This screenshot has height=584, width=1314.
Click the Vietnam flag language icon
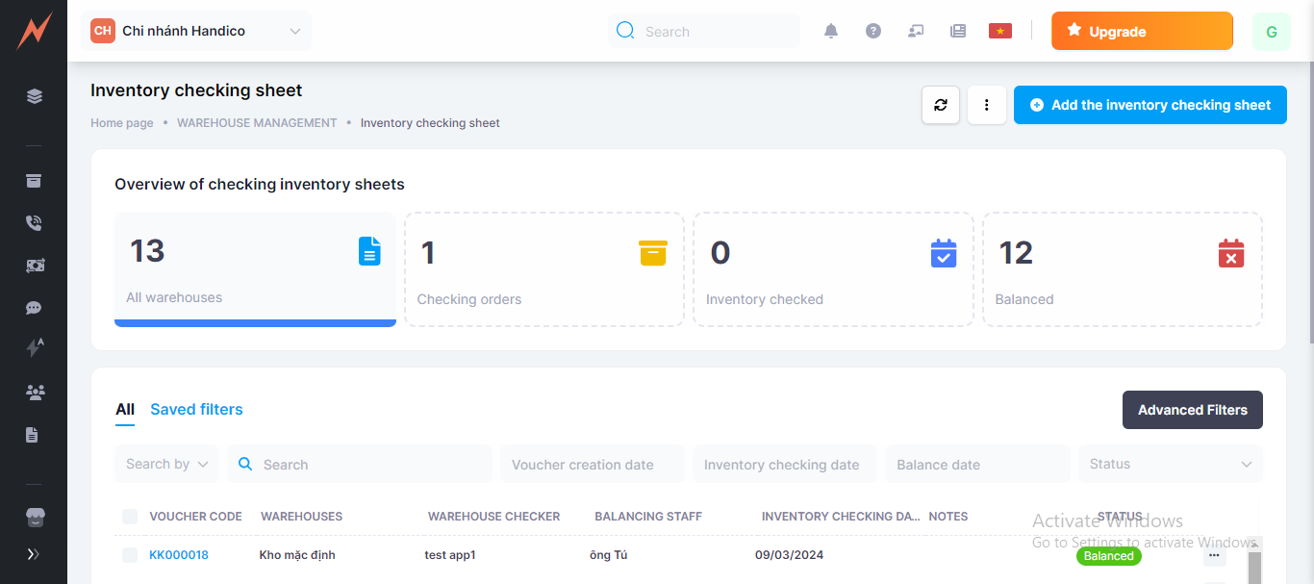pyautogui.click(x=1000, y=31)
